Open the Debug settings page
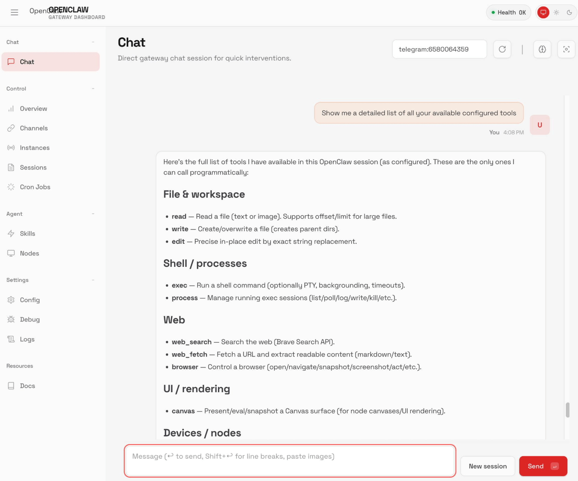The image size is (578, 481). [x=30, y=319]
